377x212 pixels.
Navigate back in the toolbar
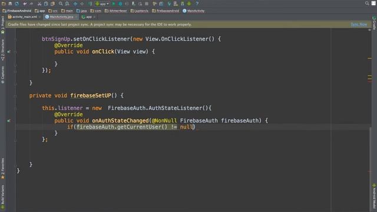click(x=75, y=4)
